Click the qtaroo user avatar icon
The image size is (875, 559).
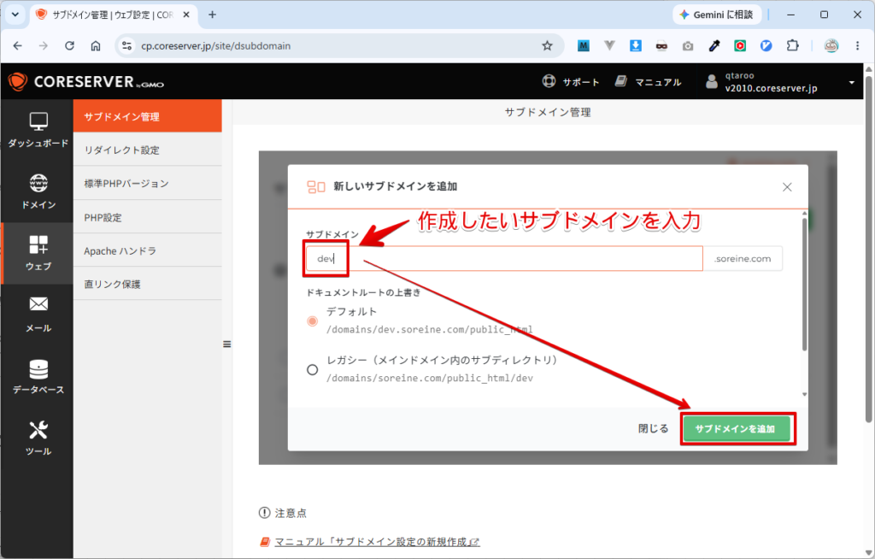pos(712,82)
